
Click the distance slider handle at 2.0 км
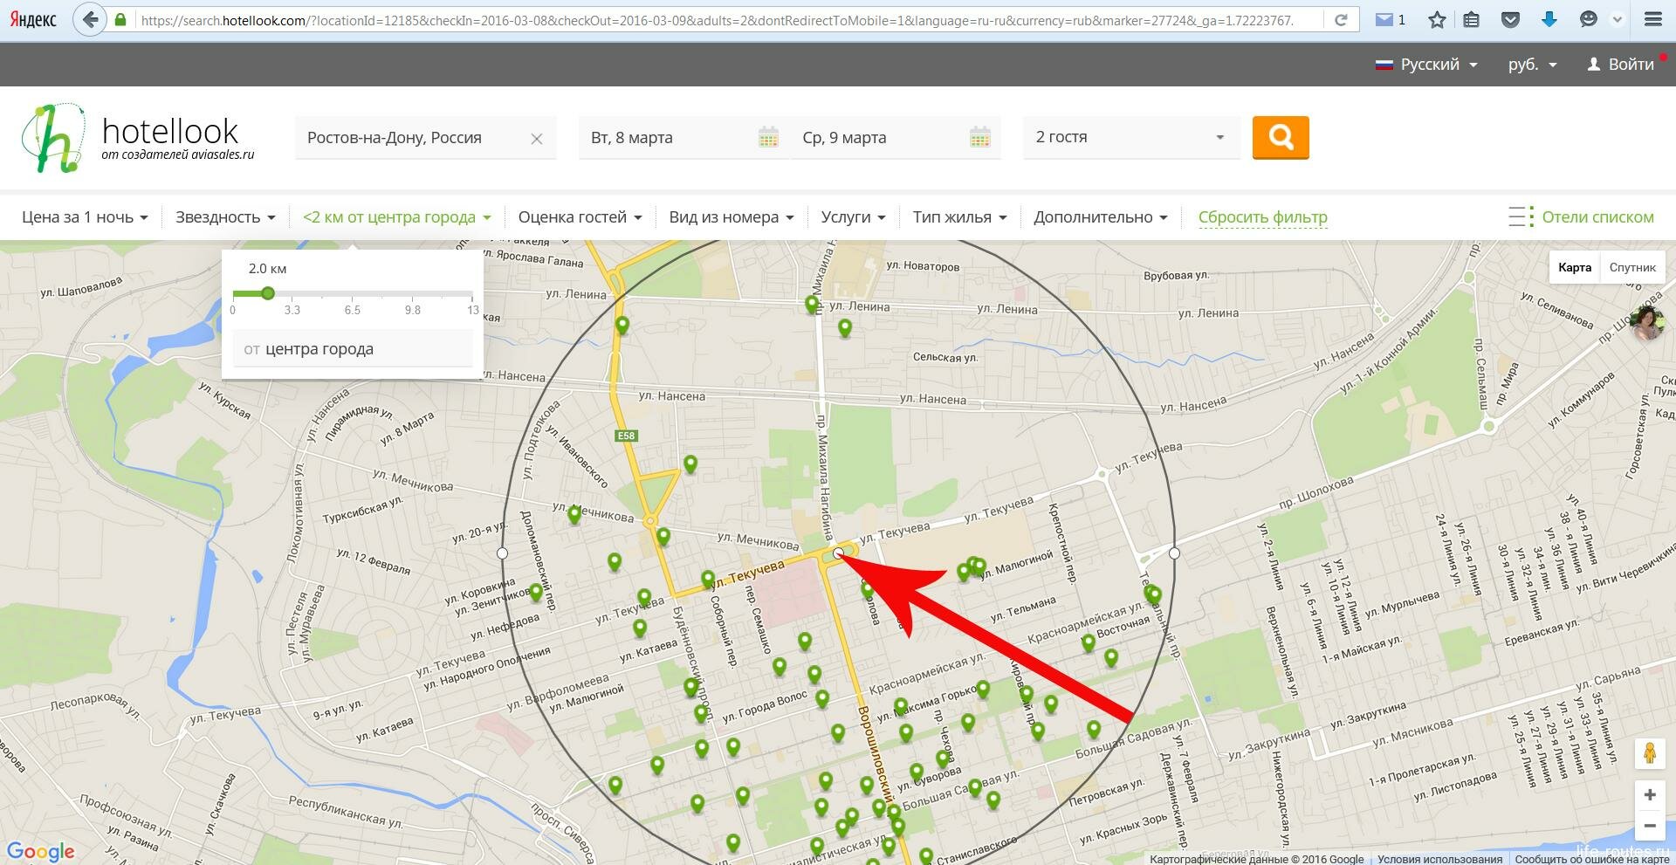pos(268,293)
